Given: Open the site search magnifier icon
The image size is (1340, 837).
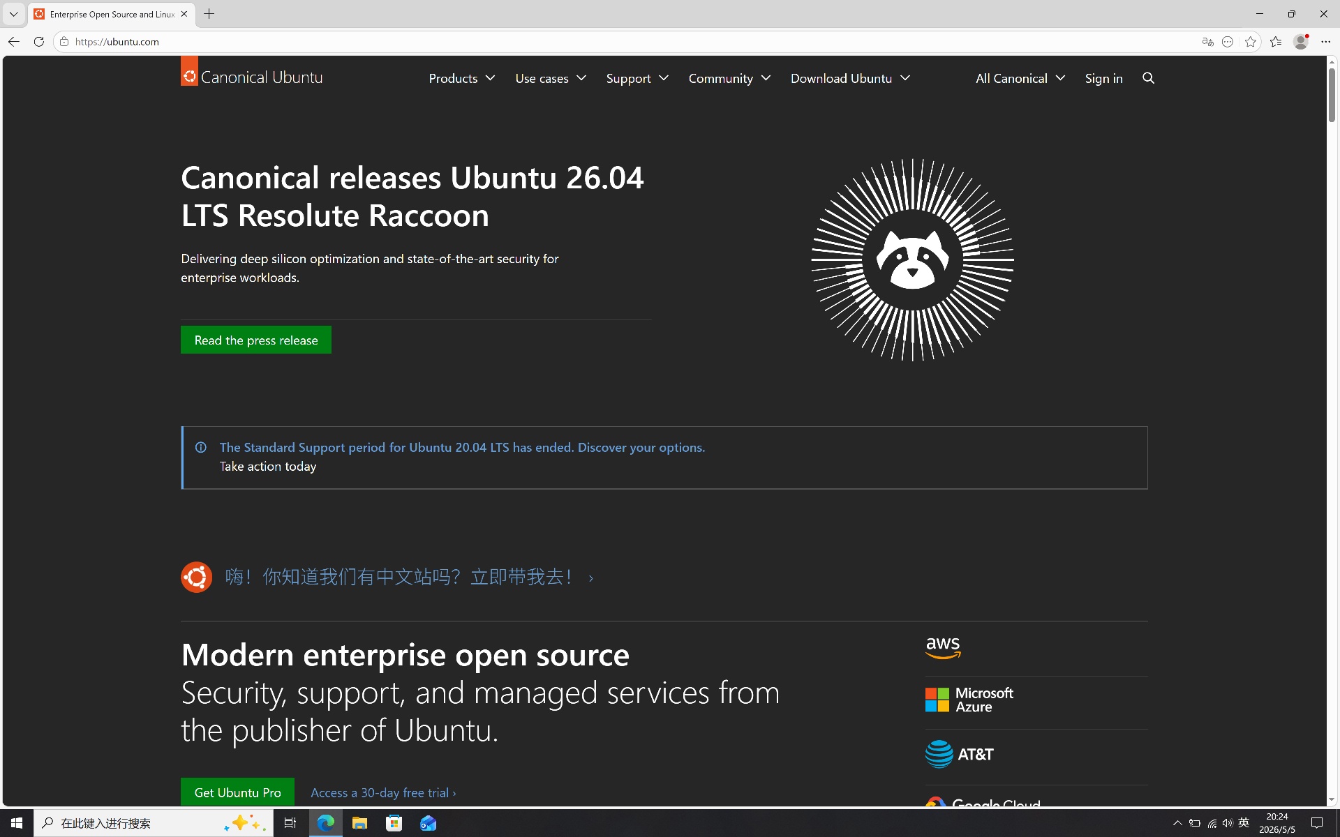Looking at the screenshot, I should [1148, 78].
